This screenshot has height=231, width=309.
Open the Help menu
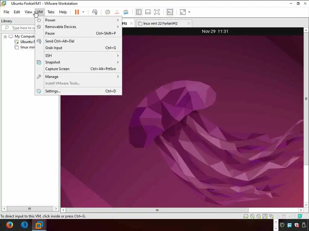coord(63,12)
